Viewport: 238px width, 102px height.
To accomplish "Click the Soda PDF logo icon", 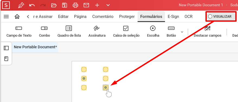I will pyautogui.click(x=6, y=5).
